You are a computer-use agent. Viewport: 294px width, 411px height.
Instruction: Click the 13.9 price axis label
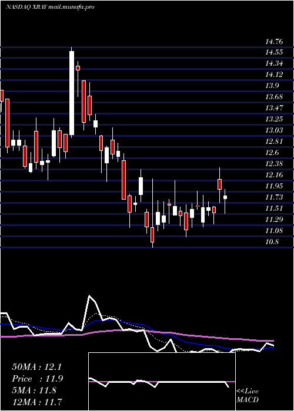272,86
